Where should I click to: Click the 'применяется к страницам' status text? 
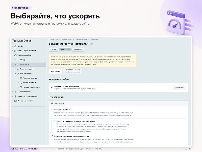(x=67, y=86)
